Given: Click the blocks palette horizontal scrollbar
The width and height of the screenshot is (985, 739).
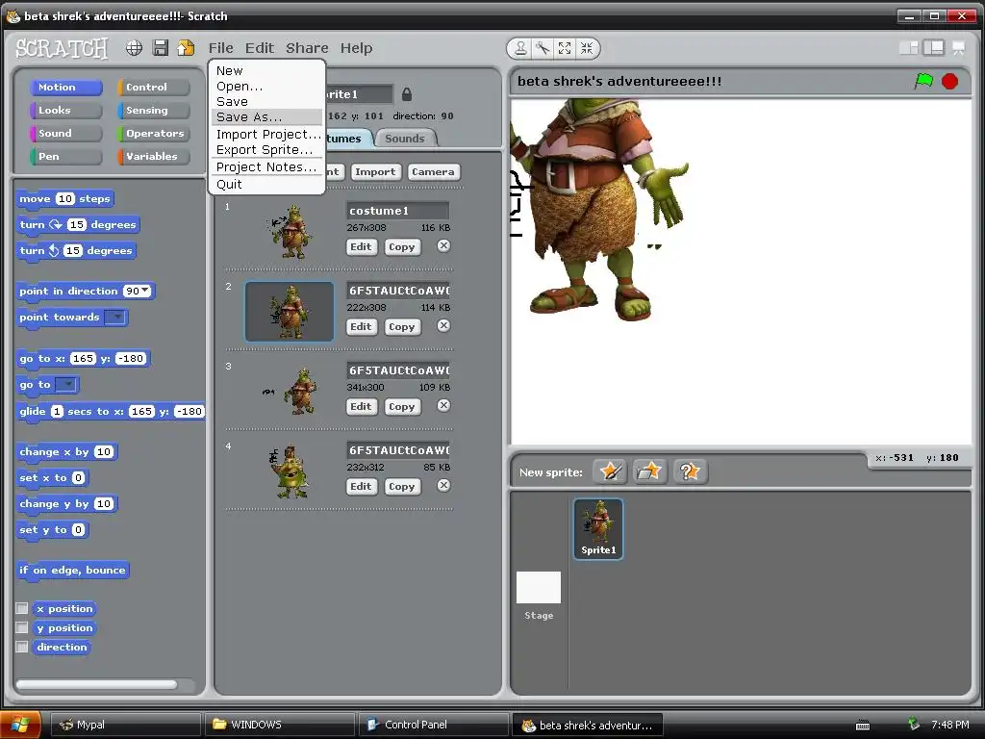Looking at the screenshot, I should [97, 684].
